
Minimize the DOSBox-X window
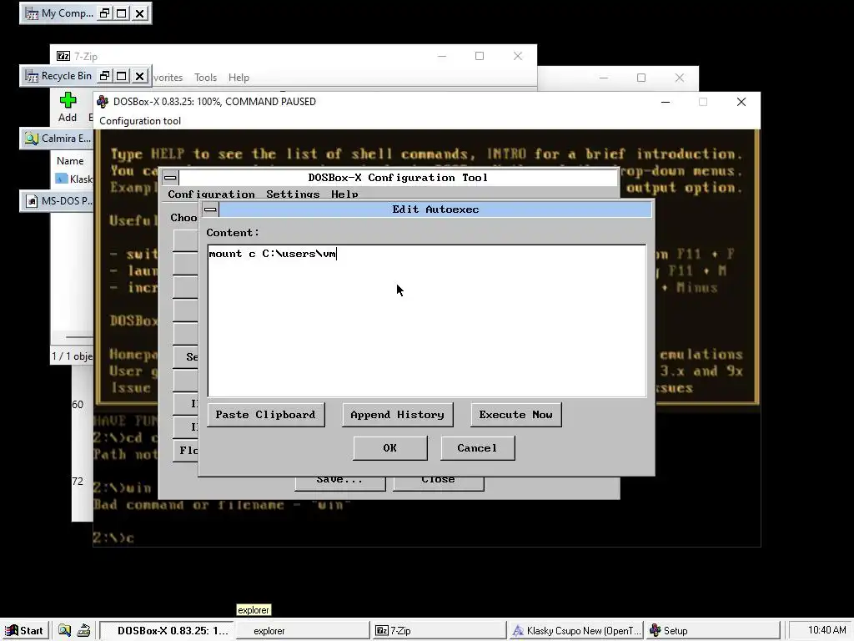coord(666,102)
